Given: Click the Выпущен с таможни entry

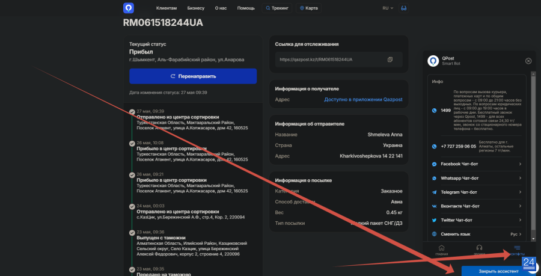Looking at the screenshot, I should click(x=161, y=238).
